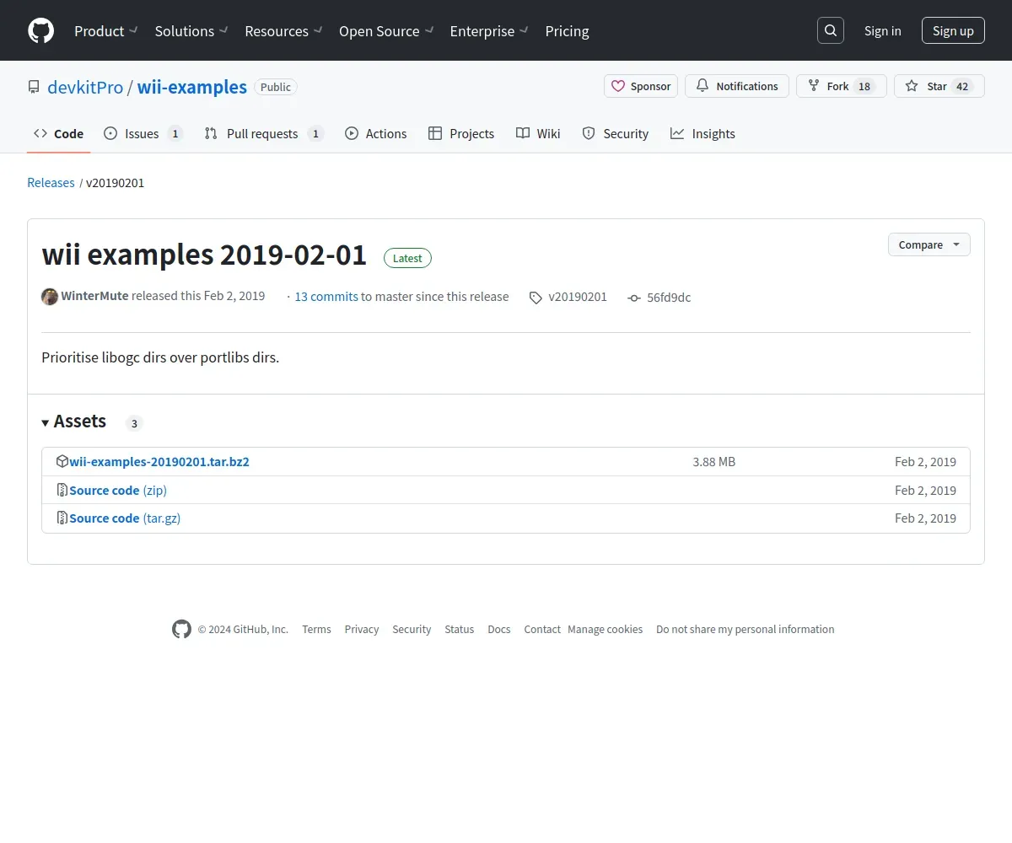Click the GitHub logo in the footer
This screenshot has height=843, width=1012.
[181, 629]
